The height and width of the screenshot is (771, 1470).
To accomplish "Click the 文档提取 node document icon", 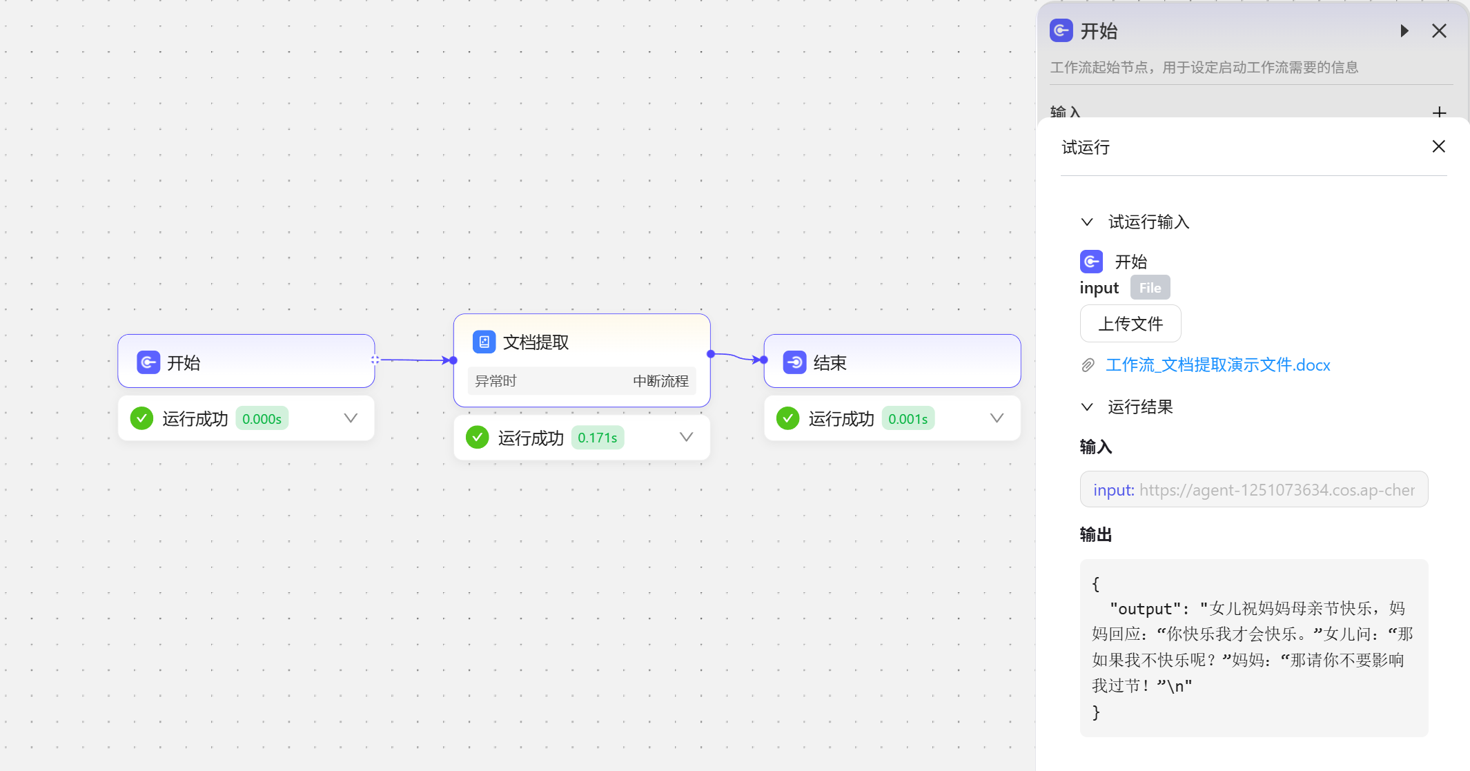I will click(484, 342).
